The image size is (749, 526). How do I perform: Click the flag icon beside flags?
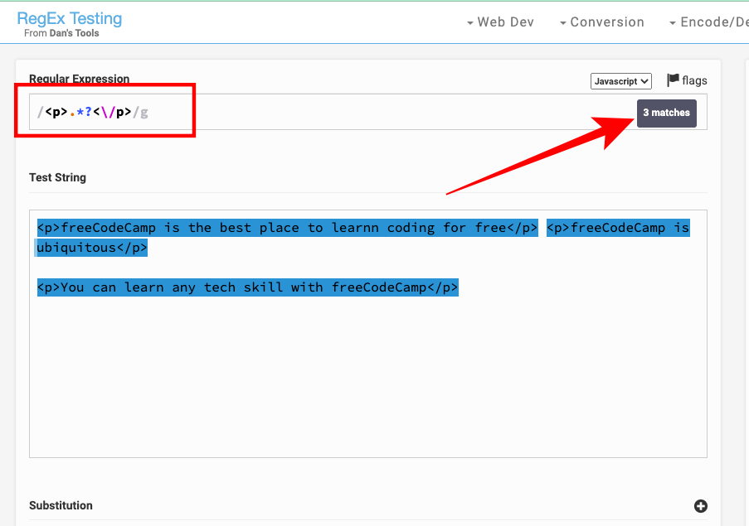673,80
